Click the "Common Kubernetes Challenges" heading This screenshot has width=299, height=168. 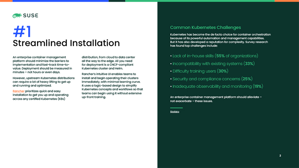(205, 27)
